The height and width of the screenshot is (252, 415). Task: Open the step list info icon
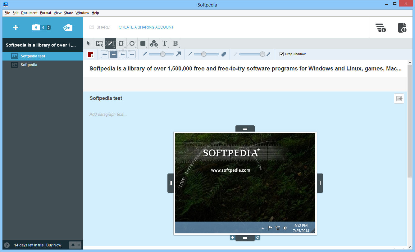pos(381,28)
